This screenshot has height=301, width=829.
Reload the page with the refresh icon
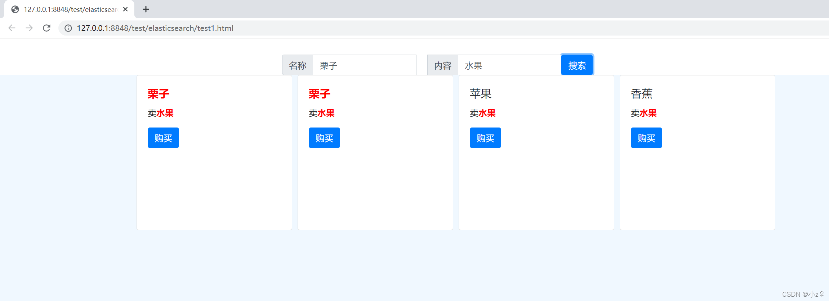pyautogui.click(x=46, y=28)
